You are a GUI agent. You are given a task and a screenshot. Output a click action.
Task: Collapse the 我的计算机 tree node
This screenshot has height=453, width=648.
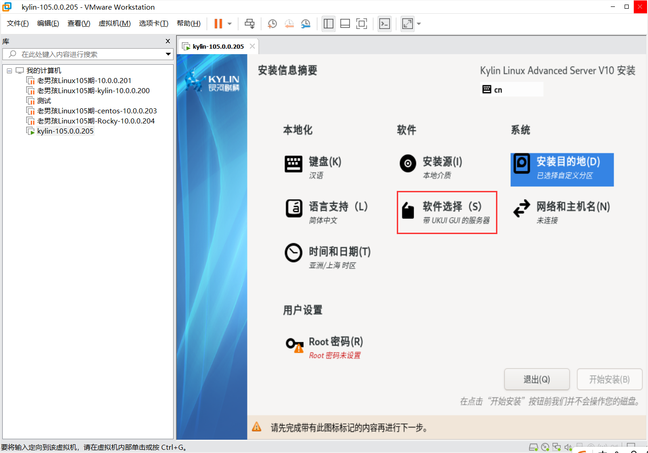pos(9,71)
